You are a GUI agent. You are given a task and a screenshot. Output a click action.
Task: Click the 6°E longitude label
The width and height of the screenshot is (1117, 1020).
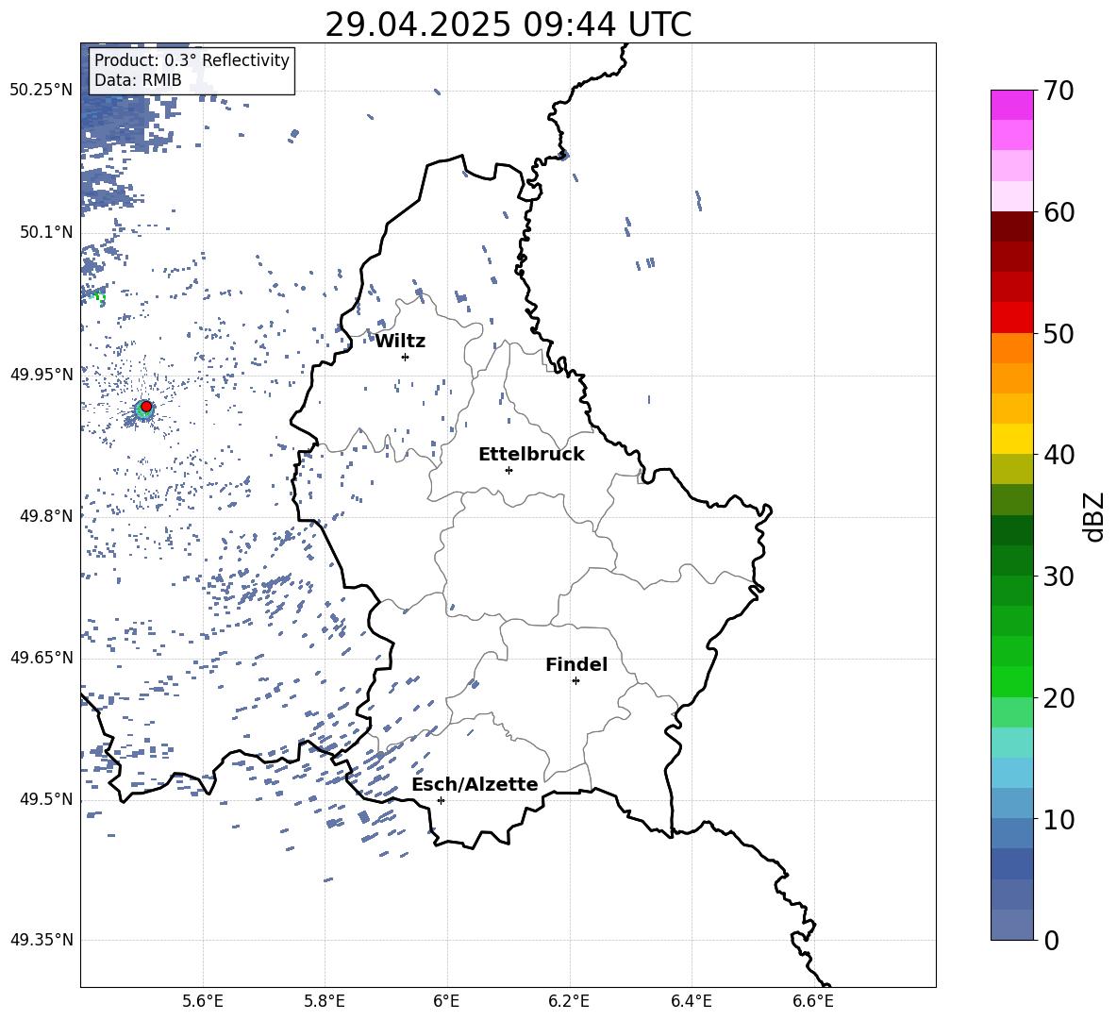coord(446,1001)
